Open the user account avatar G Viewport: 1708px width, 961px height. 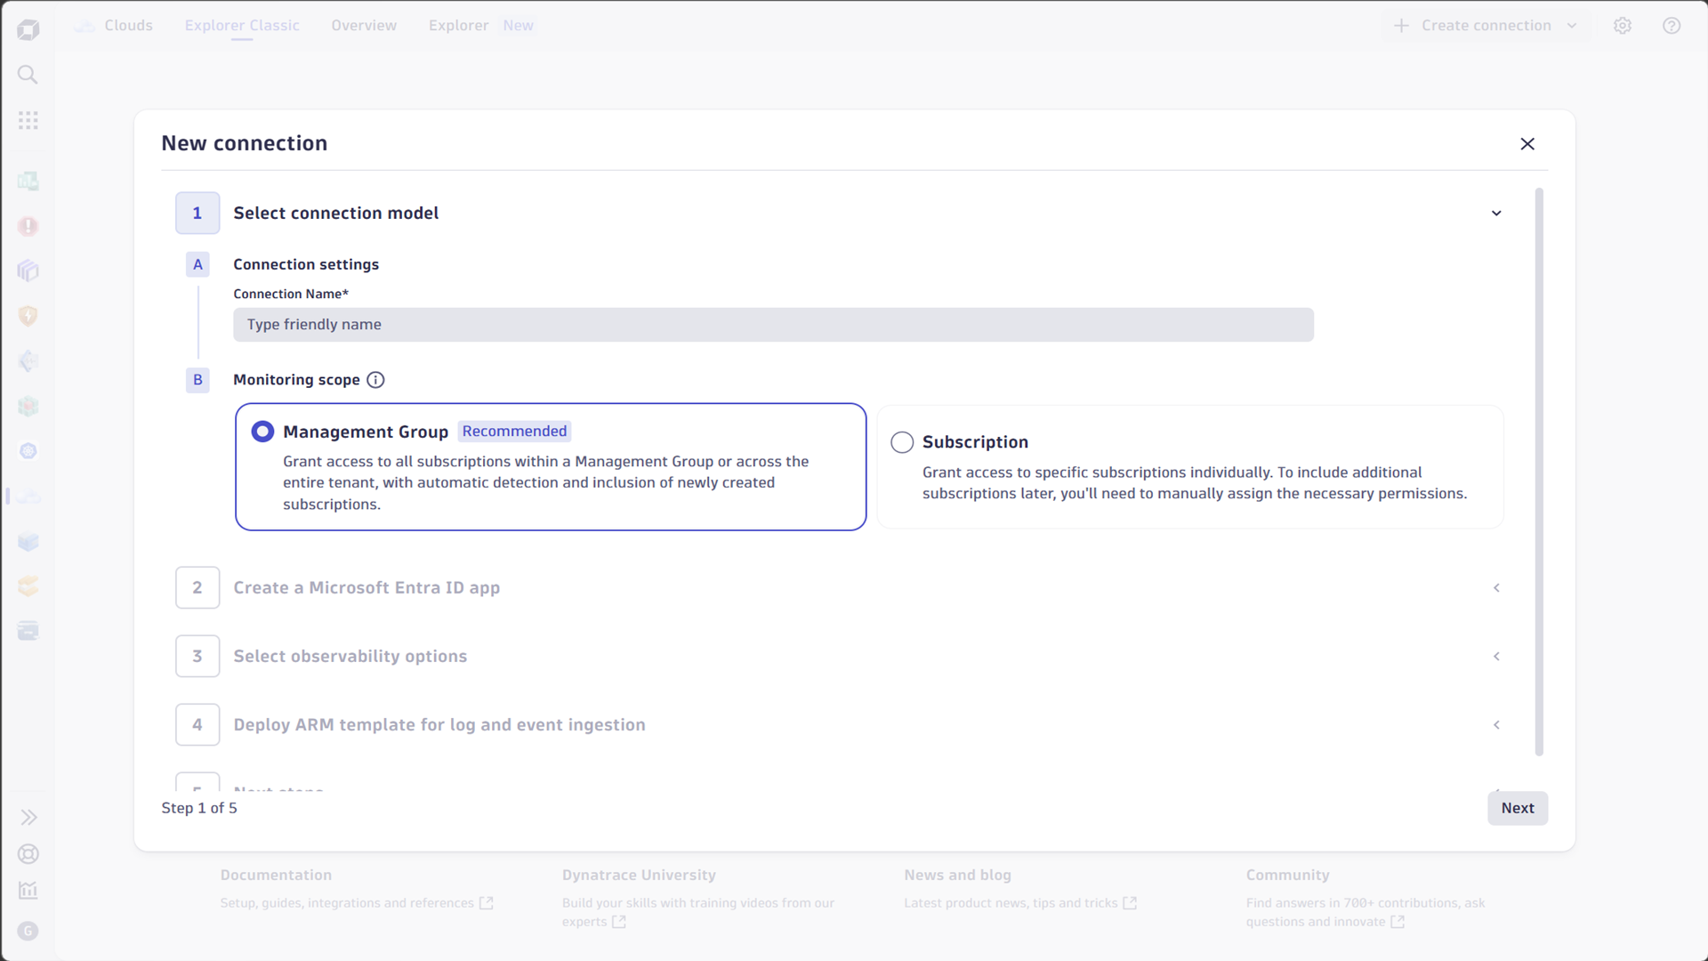(x=28, y=931)
